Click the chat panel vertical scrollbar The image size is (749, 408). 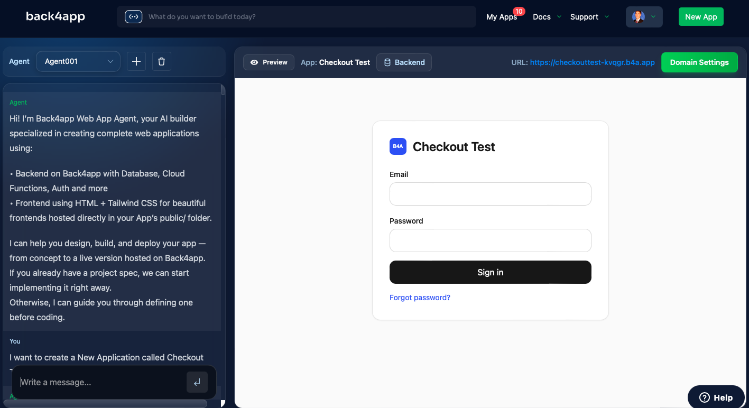point(223,91)
